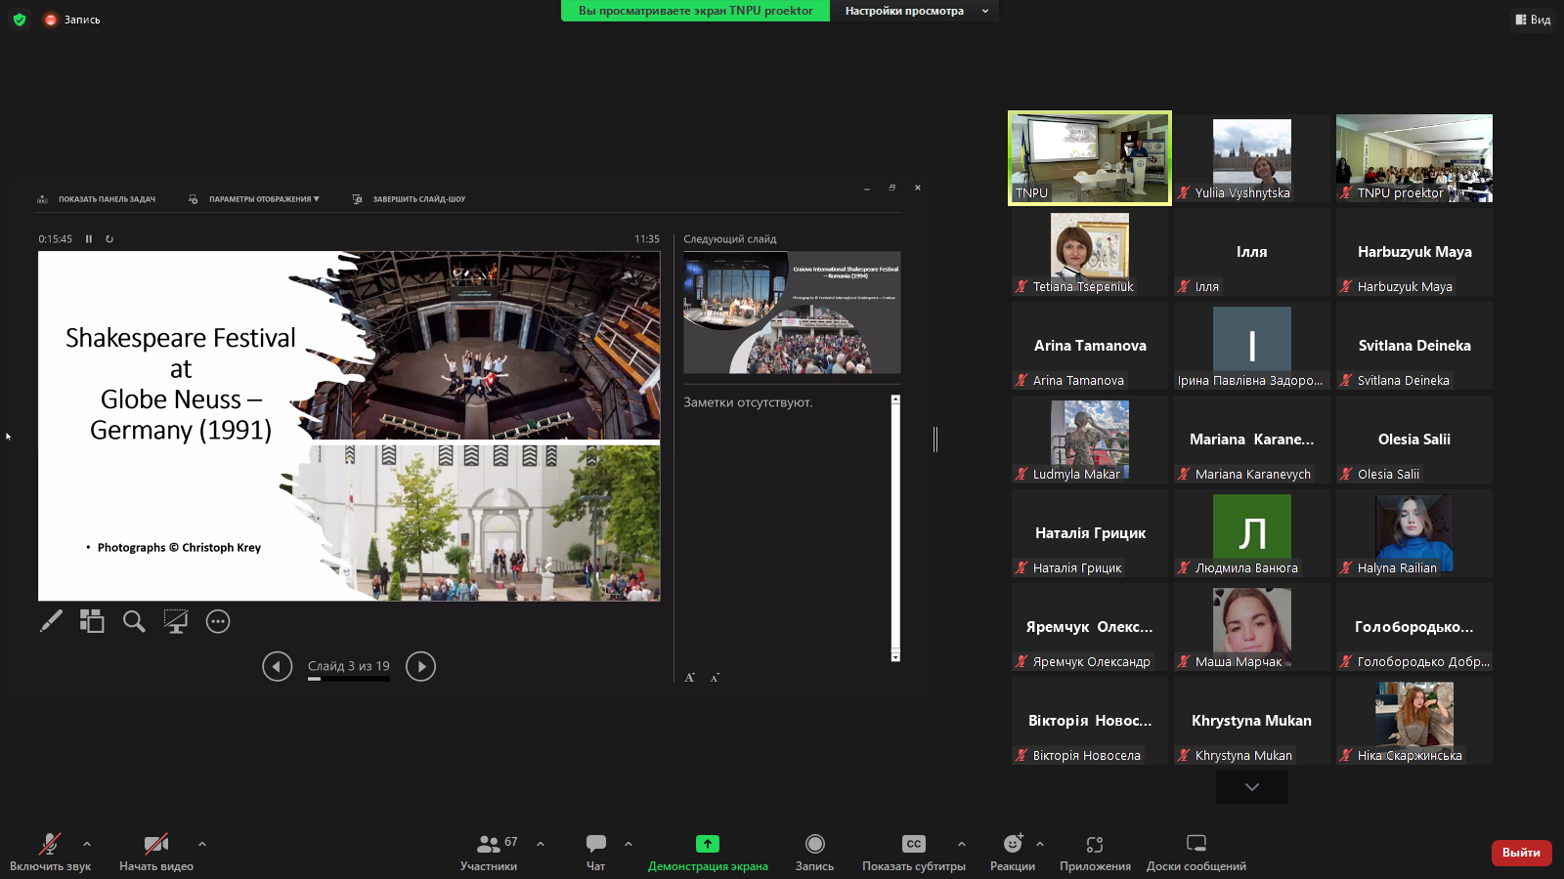The image size is (1564, 879).
Task: Toggle subtitles with Показать субтитры
Action: 913,851
